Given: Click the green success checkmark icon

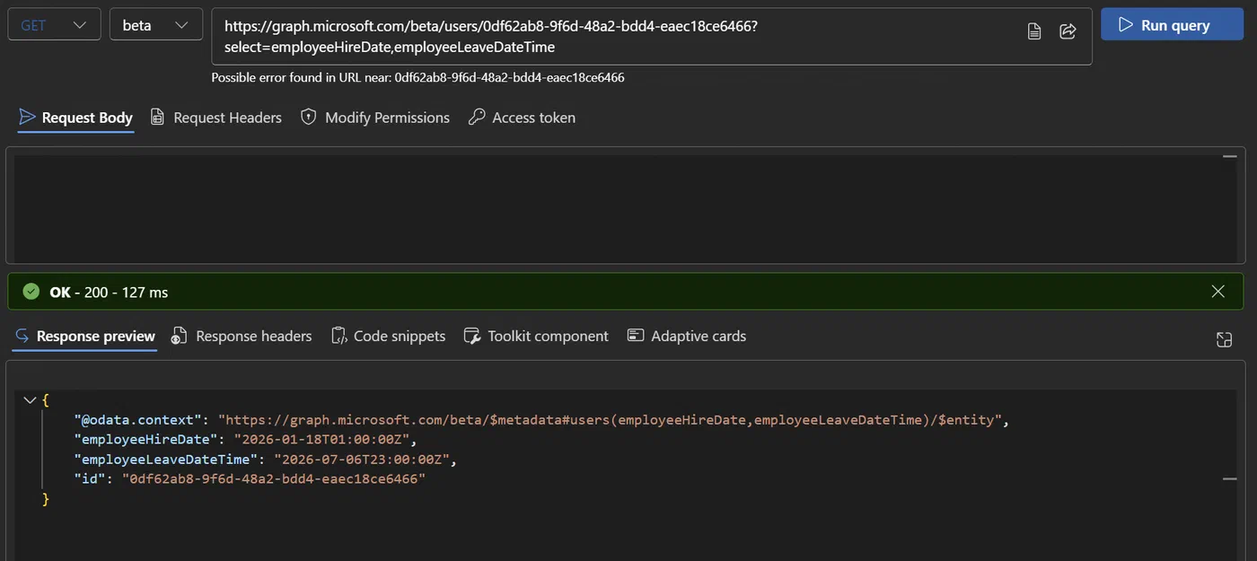Looking at the screenshot, I should [x=31, y=292].
